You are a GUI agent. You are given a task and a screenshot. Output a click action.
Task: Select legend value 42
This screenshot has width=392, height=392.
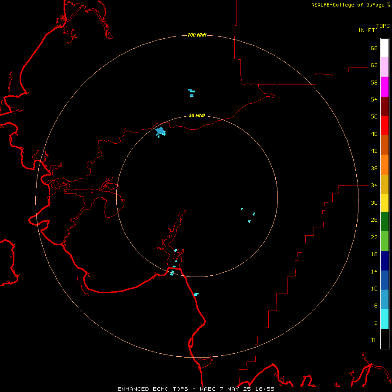(374, 151)
